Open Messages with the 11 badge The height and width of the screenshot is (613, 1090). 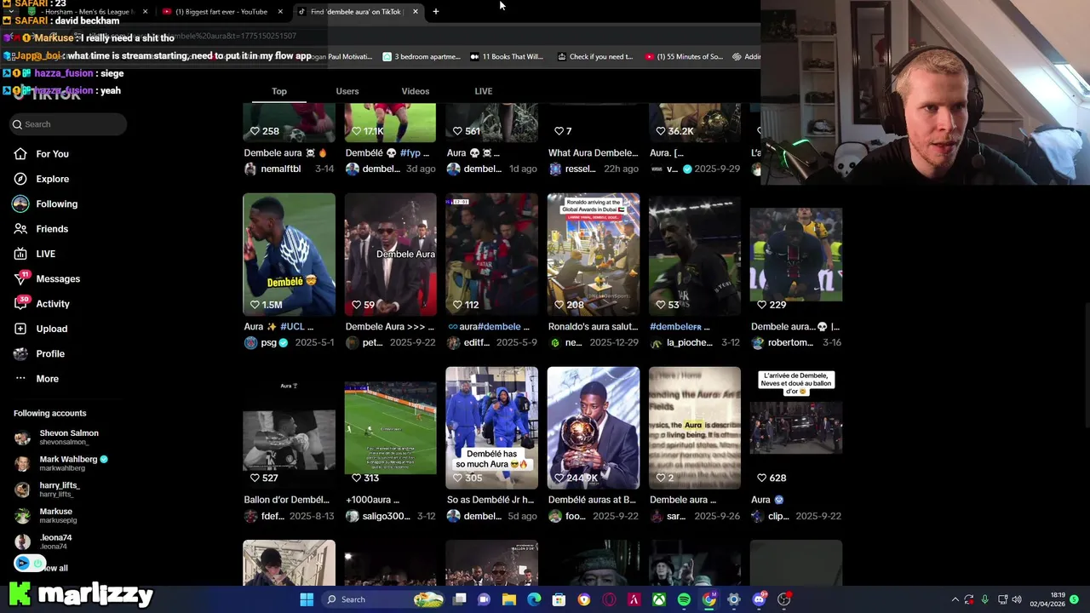(47, 278)
